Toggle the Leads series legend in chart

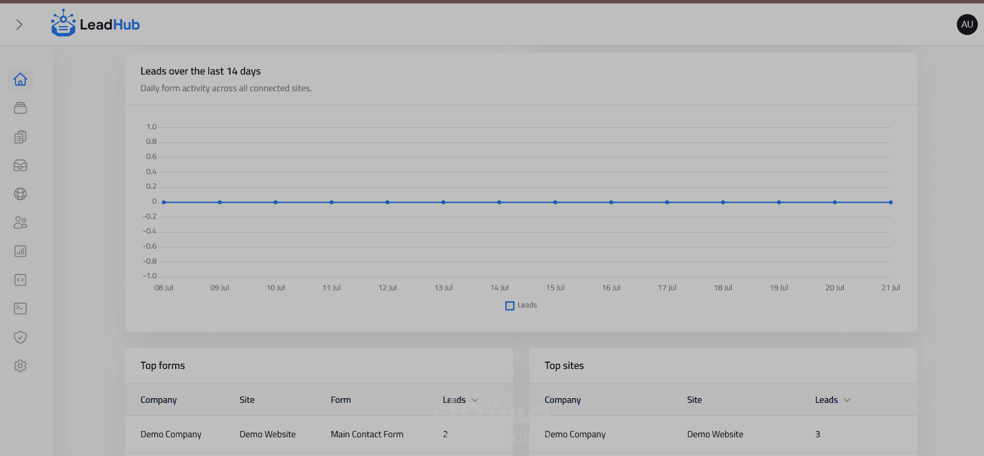[x=521, y=305]
